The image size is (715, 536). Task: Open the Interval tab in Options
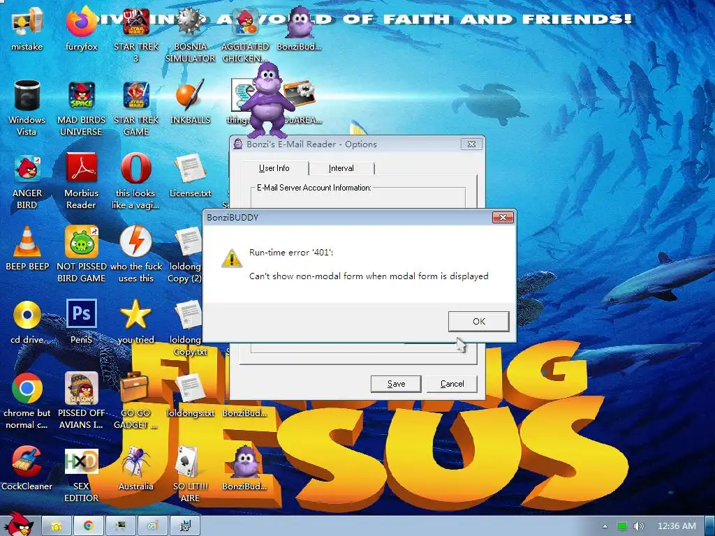tap(341, 168)
